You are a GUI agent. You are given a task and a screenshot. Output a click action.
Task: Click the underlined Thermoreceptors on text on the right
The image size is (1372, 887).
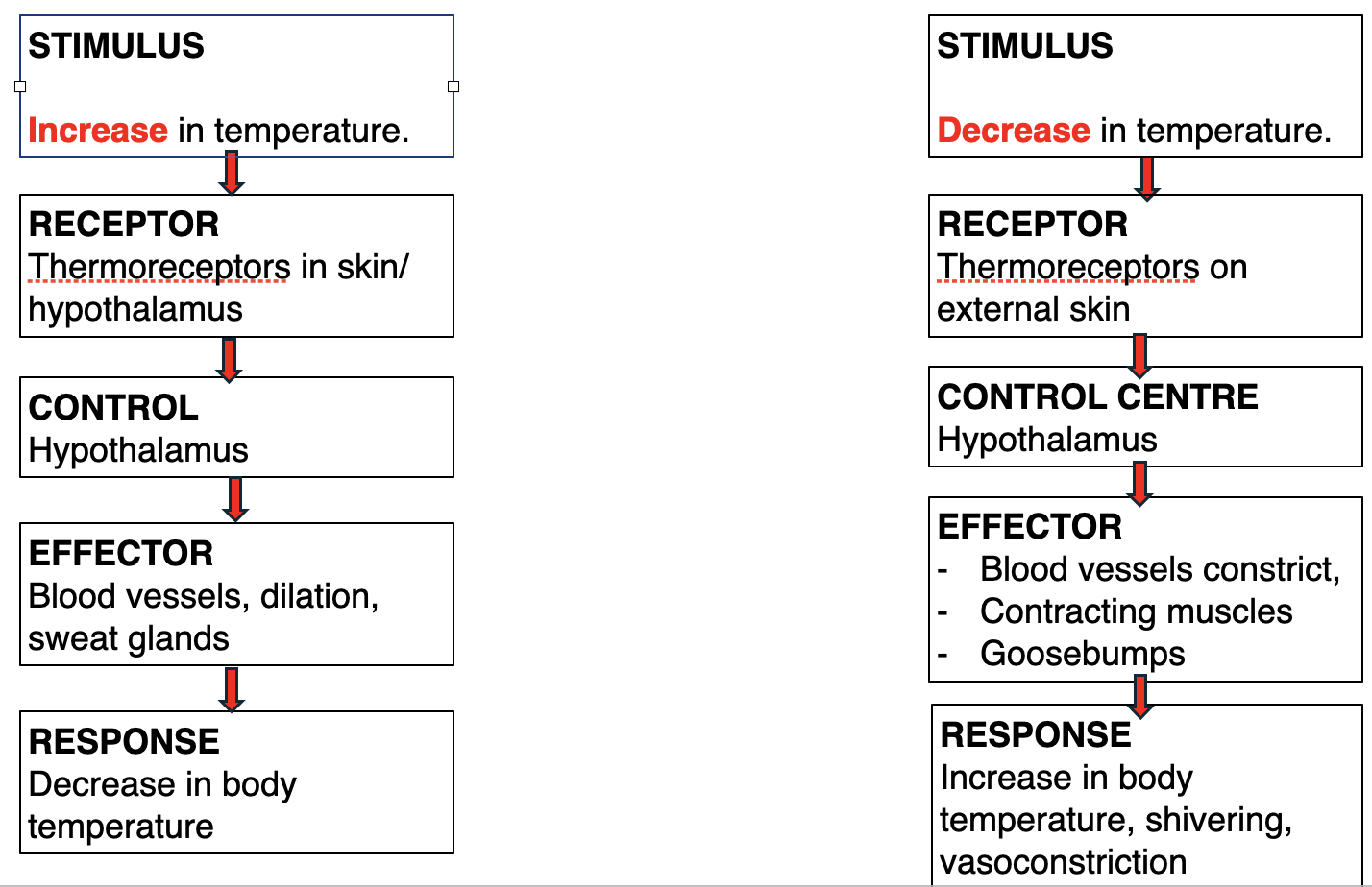click(x=1092, y=266)
